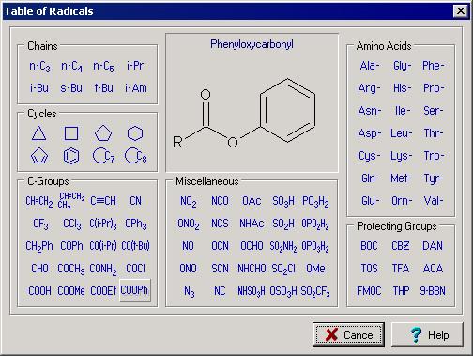Viewport: 473px width, 356px height.
Task: Select the cyclopentadiene ring icon
Action: pos(39,156)
